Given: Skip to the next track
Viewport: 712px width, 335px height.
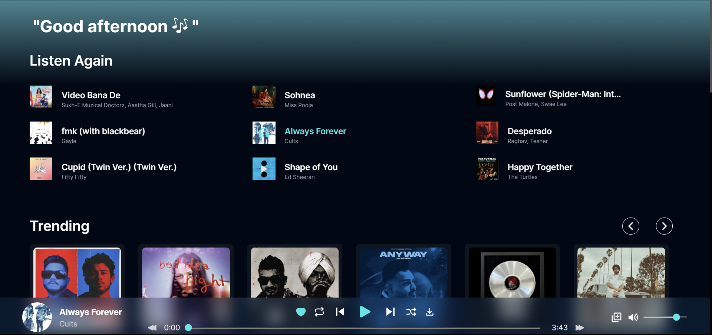Looking at the screenshot, I should (390, 312).
